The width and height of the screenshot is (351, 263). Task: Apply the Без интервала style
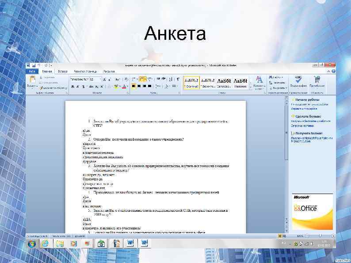[x=208, y=83]
